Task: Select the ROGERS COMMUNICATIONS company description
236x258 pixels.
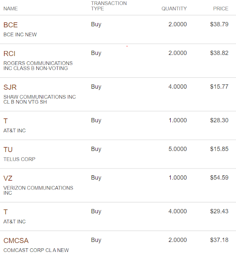Action: click(38, 66)
